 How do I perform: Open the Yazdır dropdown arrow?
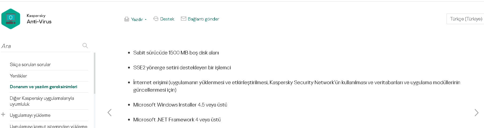(x=146, y=20)
